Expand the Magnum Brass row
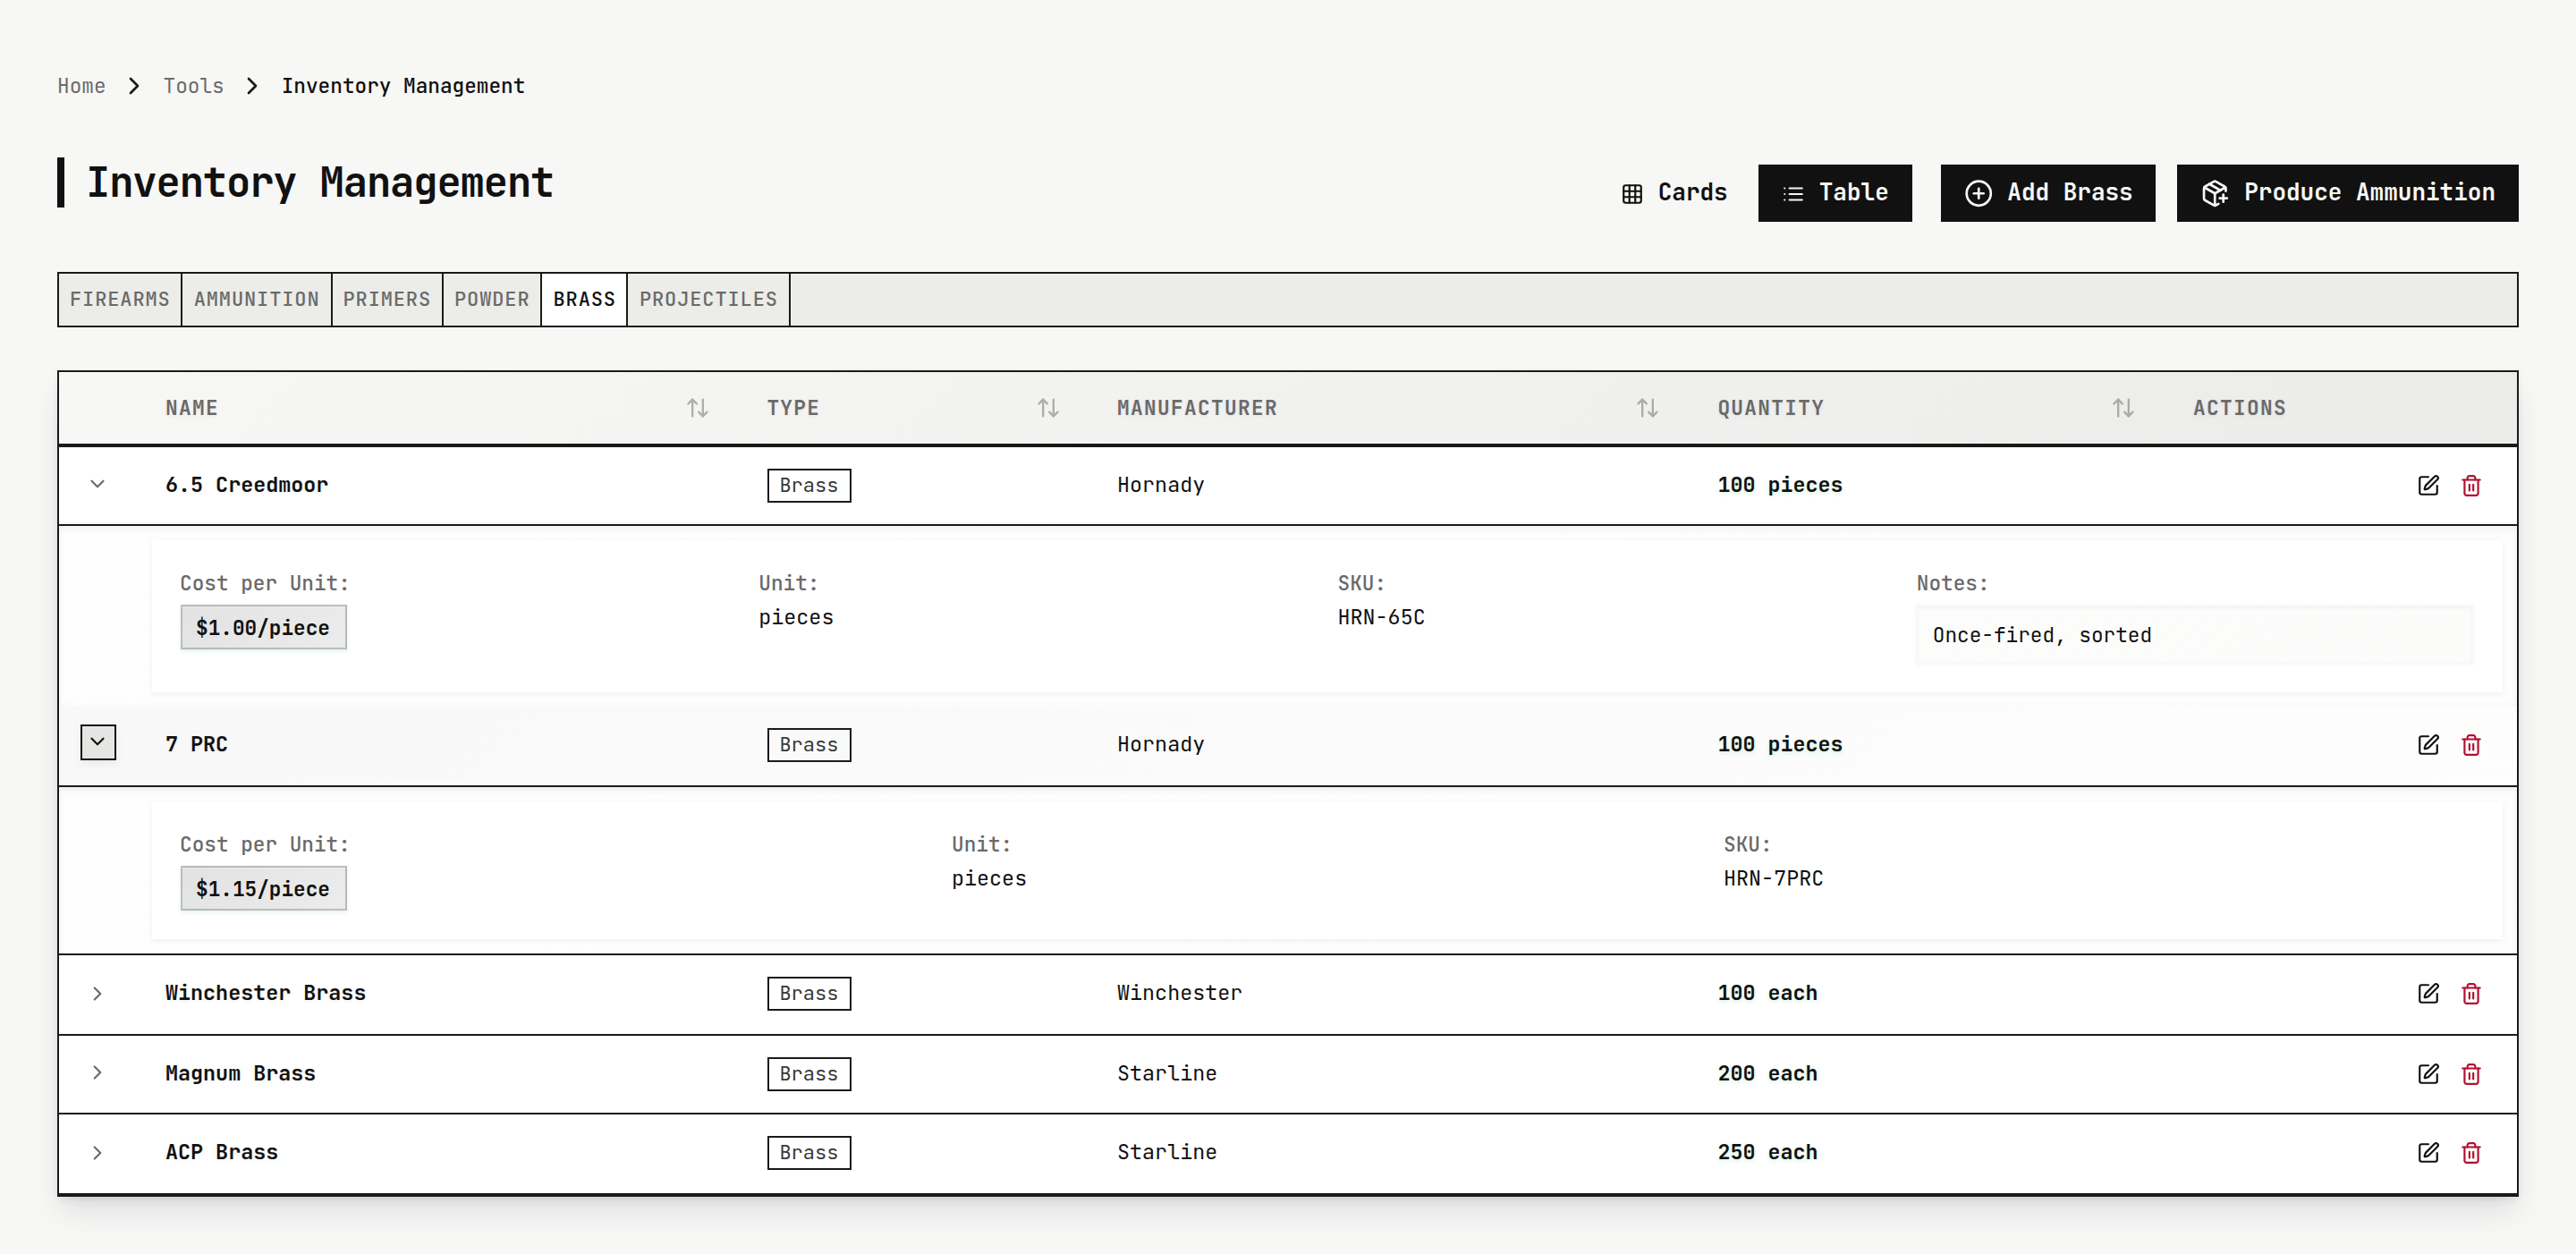 coord(97,1072)
